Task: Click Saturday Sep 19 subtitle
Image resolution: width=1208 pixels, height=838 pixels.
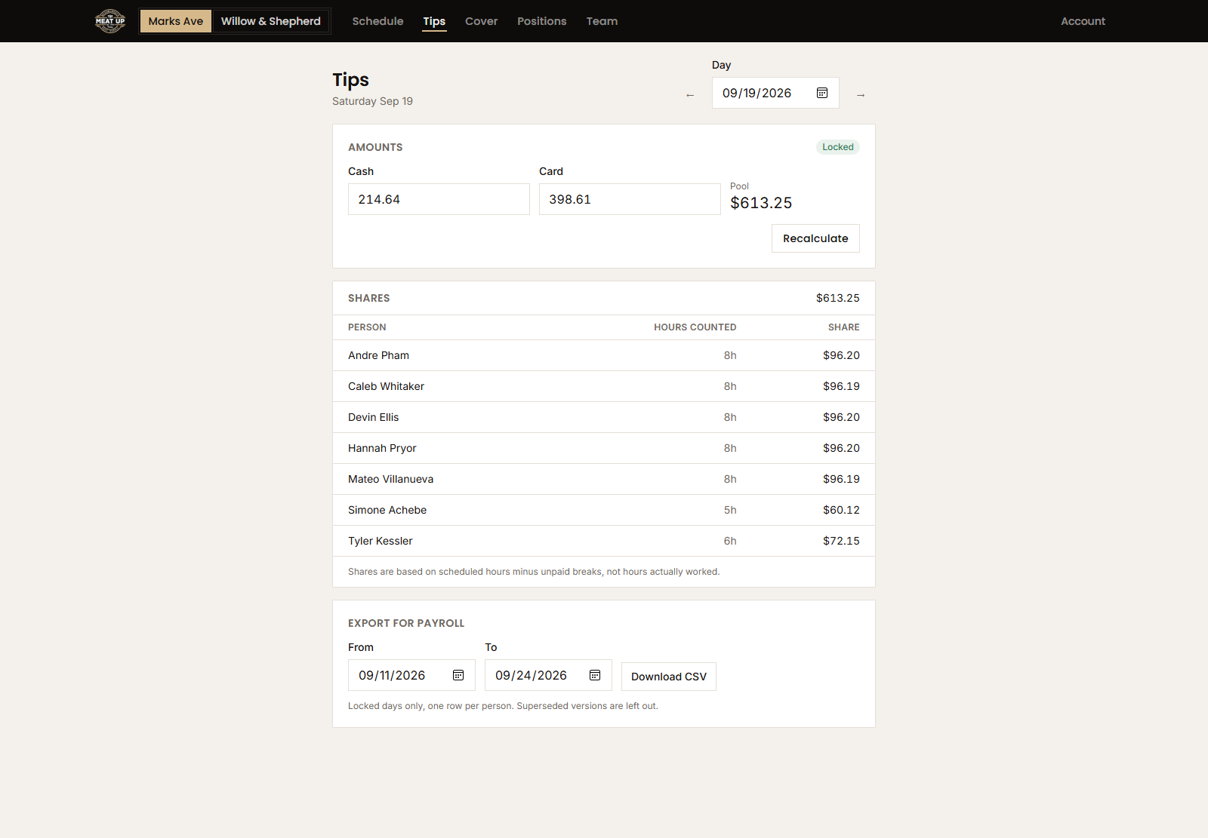Action: click(x=372, y=101)
